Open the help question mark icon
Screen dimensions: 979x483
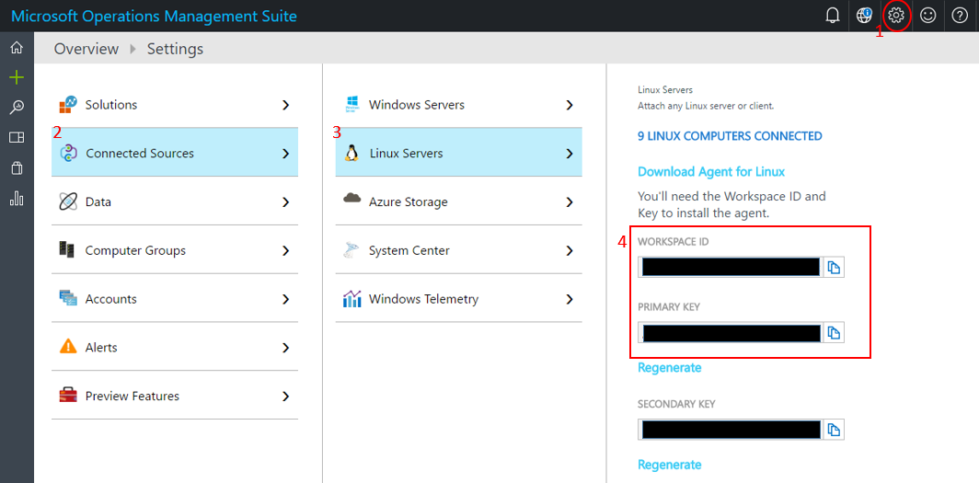[960, 17]
